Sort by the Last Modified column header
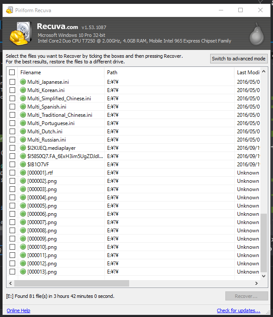The image size is (273, 317). coord(247,73)
